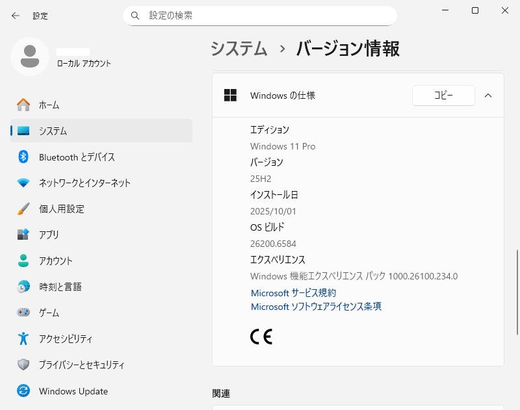Open Microsoft ソフトウェアライセンス条項 link
The height and width of the screenshot is (410, 520).
316,307
